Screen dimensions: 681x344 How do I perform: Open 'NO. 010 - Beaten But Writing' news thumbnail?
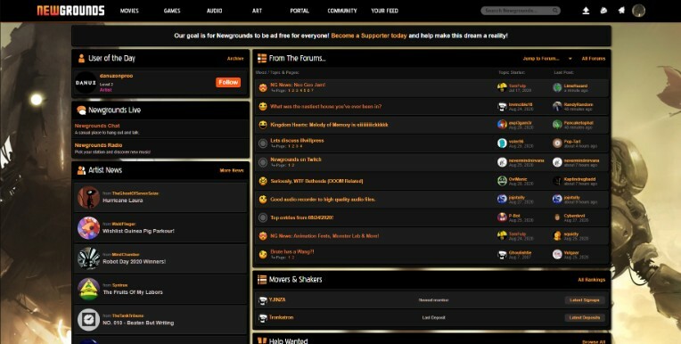click(x=88, y=320)
